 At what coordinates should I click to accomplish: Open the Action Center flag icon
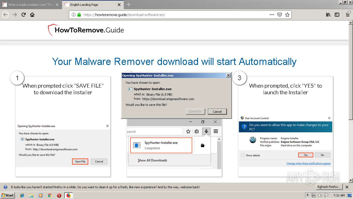[327, 195]
